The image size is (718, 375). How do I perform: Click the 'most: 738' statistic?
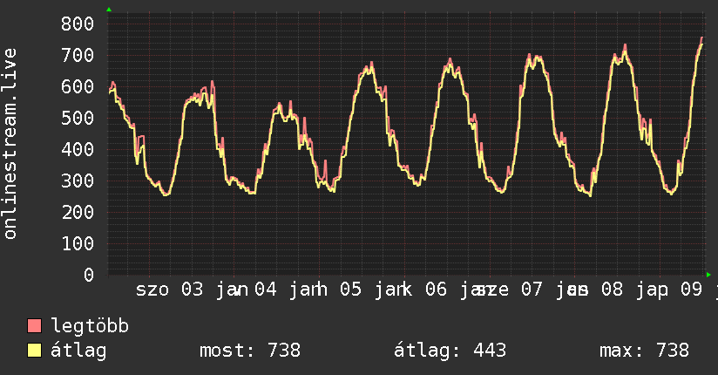pyautogui.click(x=250, y=351)
